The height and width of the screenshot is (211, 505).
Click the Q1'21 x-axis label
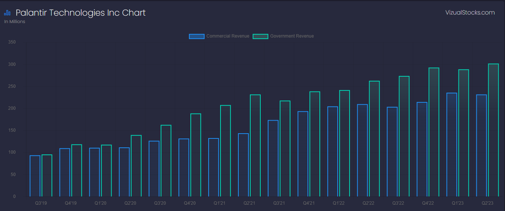pos(219,203)
